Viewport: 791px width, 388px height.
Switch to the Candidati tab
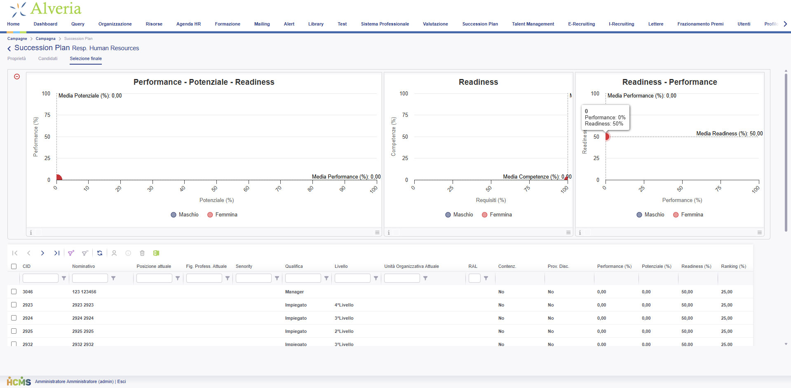[48, 58]
